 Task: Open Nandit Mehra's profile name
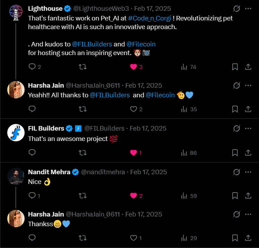[x=49, y=172]
